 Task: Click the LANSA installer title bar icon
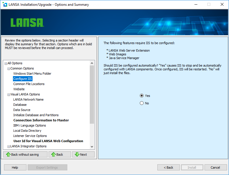click(x=5, y=4)
